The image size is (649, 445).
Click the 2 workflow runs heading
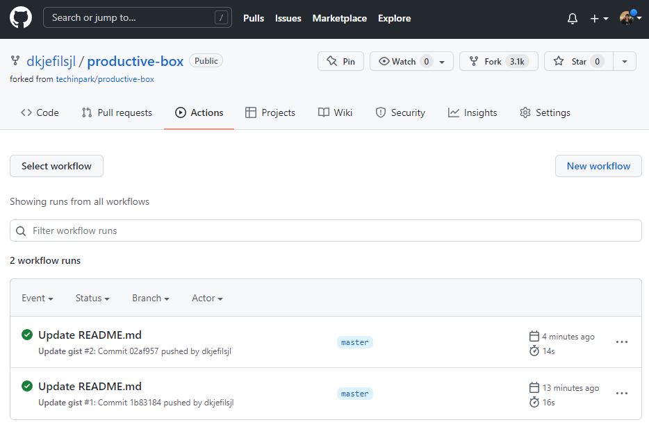tap(45, 260)
